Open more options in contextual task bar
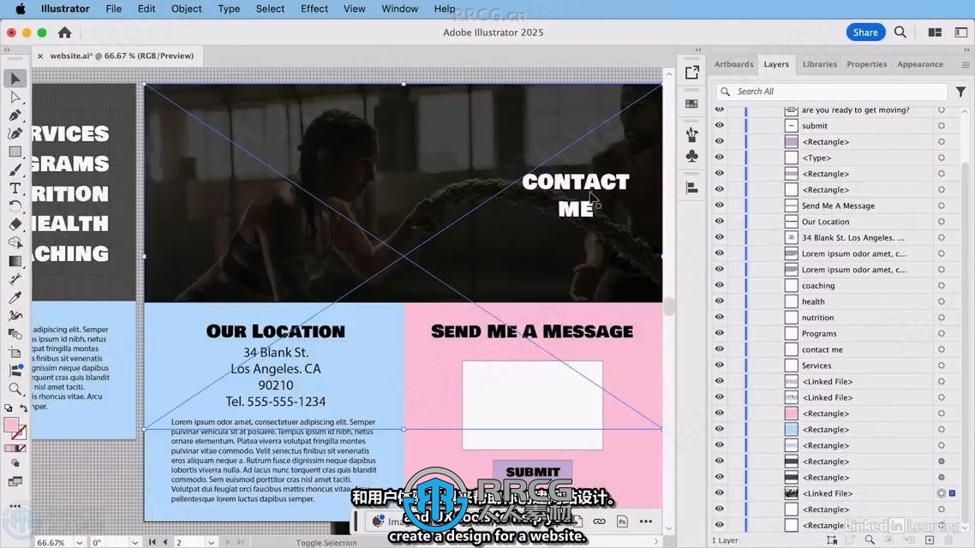The width and height of the screenshot is (975, 548). (646, 521)
